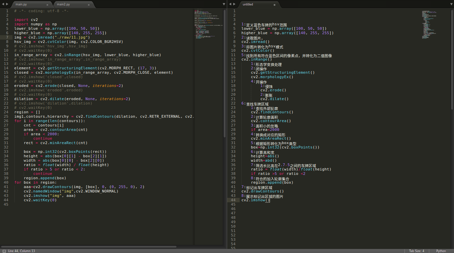Click the cv2.getStructuringElement() line in untitled

click(283, 72)
